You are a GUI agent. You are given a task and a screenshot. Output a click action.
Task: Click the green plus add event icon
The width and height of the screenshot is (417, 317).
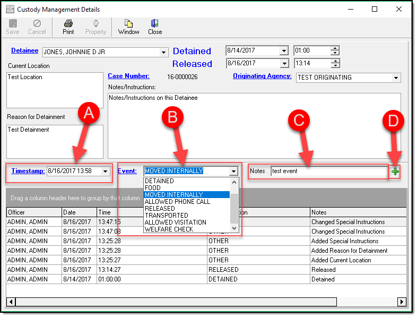(x=395, y=171)
